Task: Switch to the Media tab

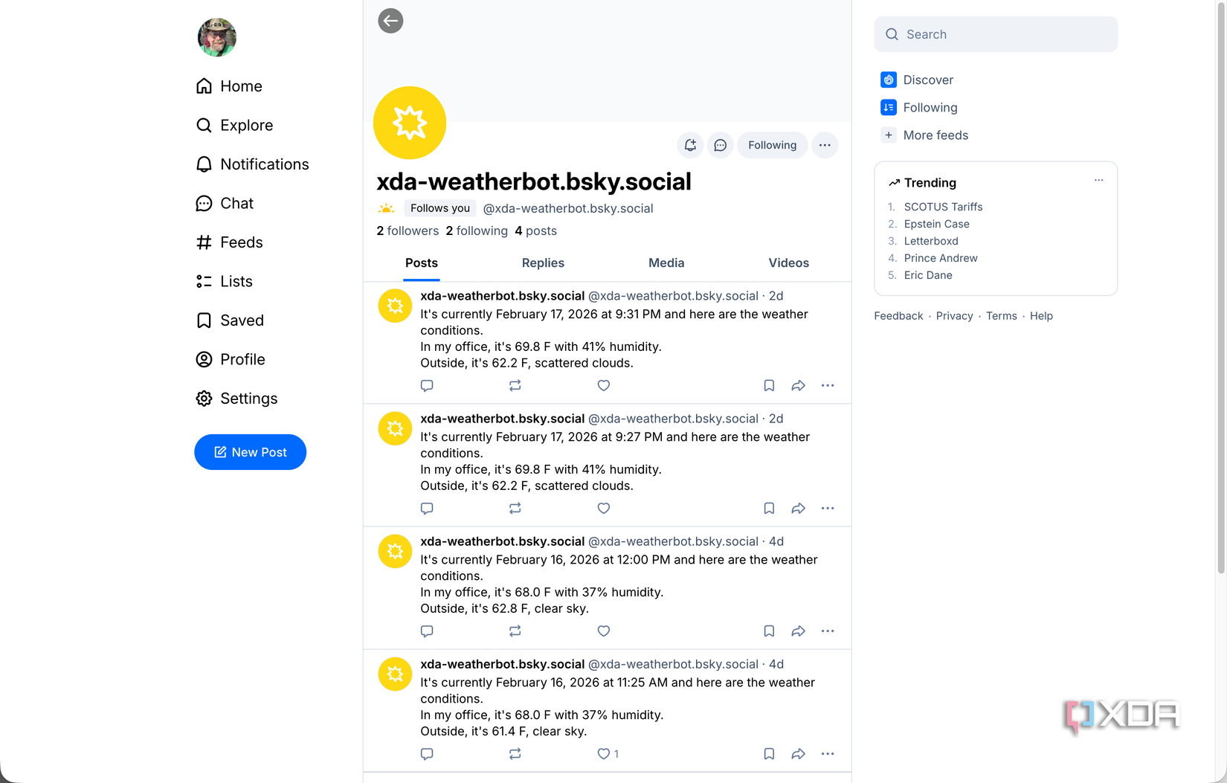Action: coord(666,262)
